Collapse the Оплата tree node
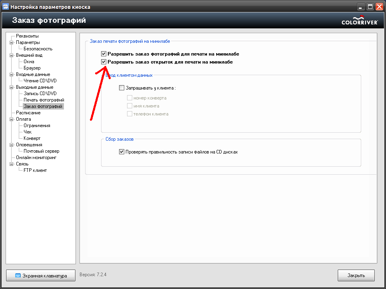The width and height of the screenshot is (386, 289). click(12, 119)
